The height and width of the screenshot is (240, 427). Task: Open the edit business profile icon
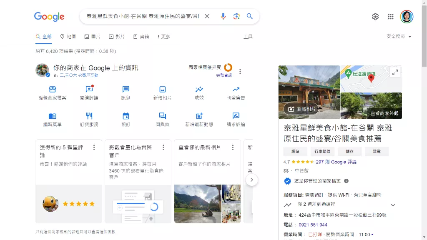pos(52,89)
